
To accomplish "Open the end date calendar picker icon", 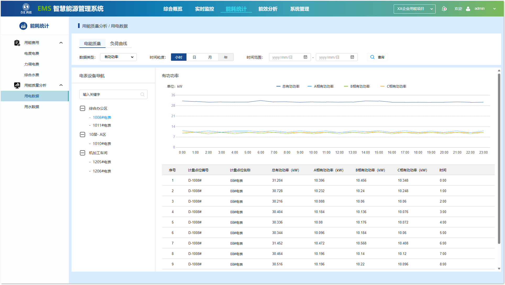I will pyautogui.click(x=352, y=57).
